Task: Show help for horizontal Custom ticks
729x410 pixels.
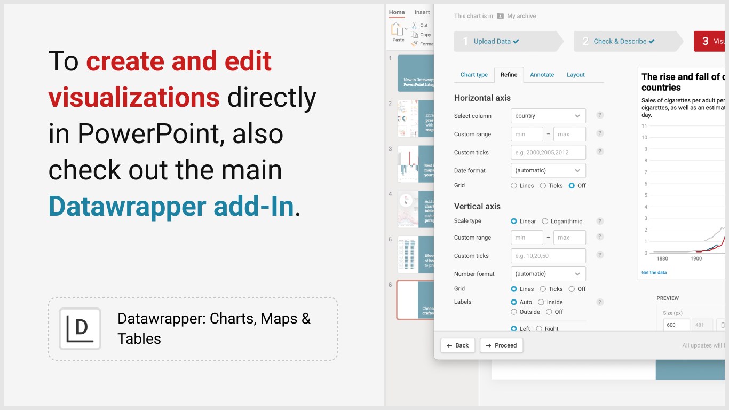Action: coord(600,152)
